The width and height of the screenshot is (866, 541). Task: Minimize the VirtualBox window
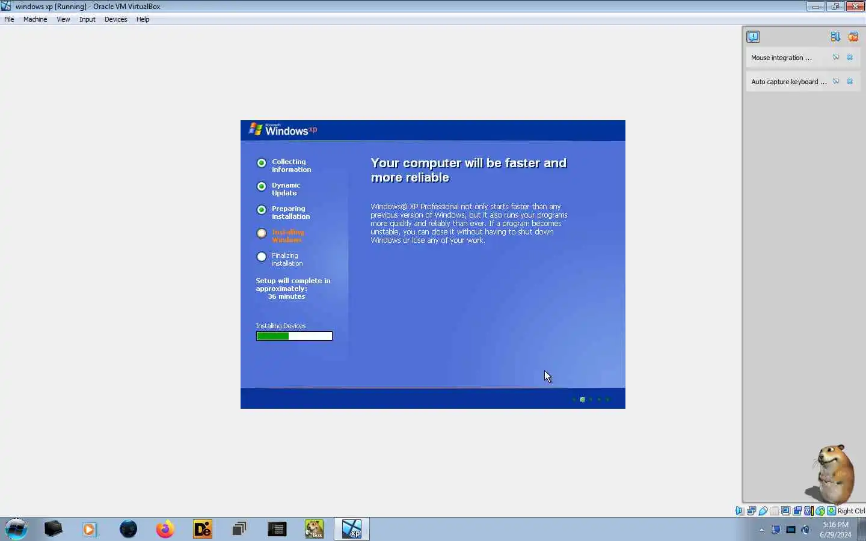click(x=815, y=7)
